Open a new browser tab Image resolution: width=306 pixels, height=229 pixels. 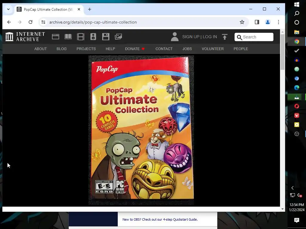90,9
